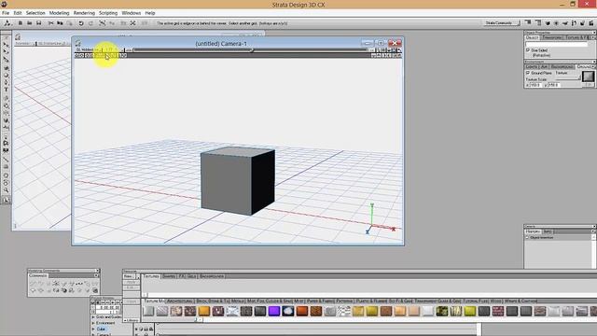Expand the Cube row in project tree
The image size is (597, 336).
93,329
